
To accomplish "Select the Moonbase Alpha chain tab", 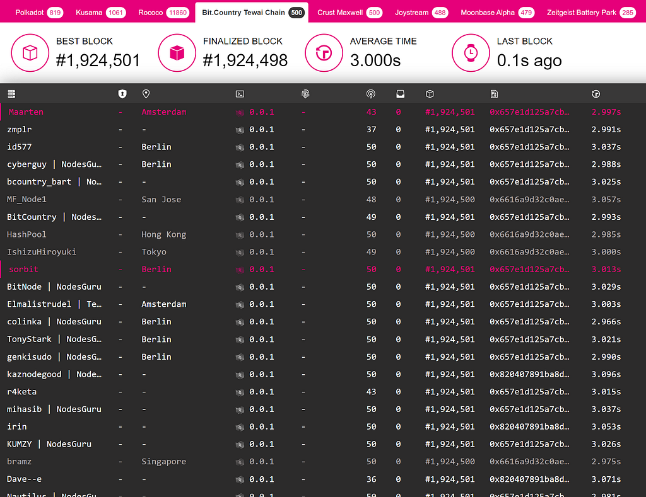I will (496, 13).
